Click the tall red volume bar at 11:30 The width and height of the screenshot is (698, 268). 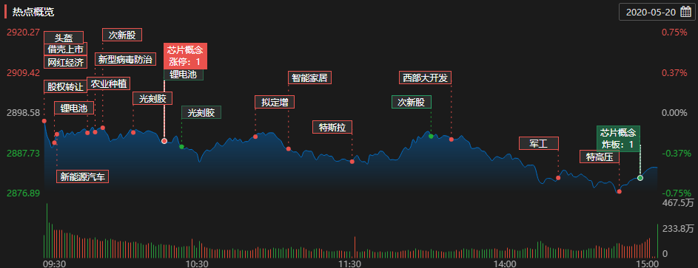[x=355, y=247]
